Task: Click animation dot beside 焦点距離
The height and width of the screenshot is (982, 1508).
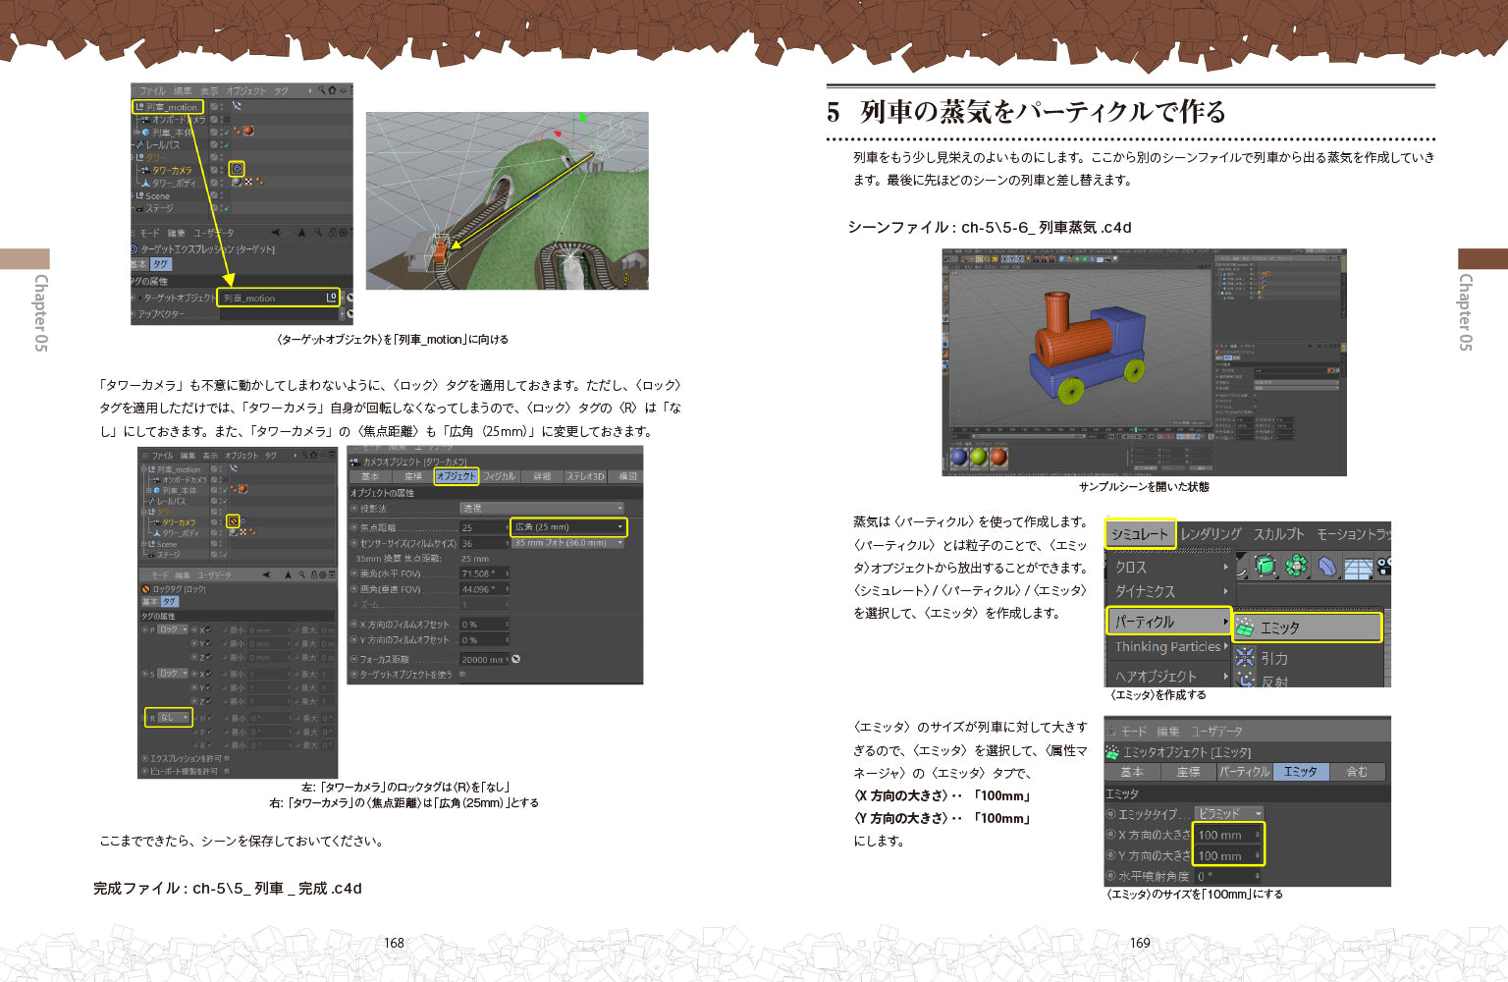Action: coord(353,527)
